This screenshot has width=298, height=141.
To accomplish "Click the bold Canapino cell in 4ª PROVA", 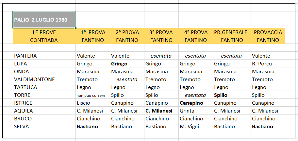I will point(196,103).
